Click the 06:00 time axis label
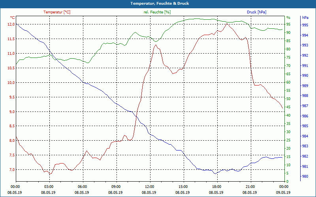The width and height of the screenshot is (316, 197). 82,186
